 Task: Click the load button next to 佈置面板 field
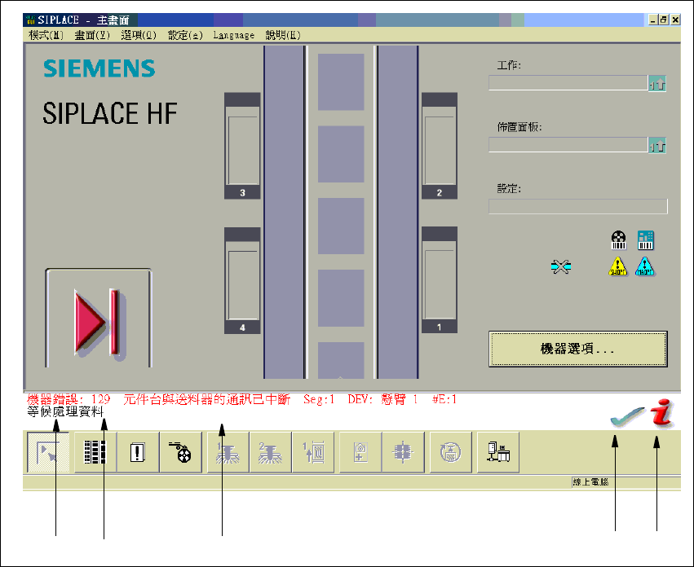point(657,145)
